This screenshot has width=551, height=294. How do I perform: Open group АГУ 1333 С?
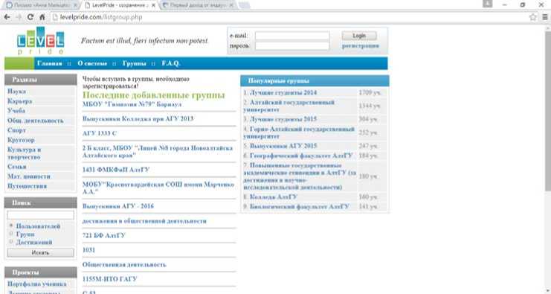point(100,133)
